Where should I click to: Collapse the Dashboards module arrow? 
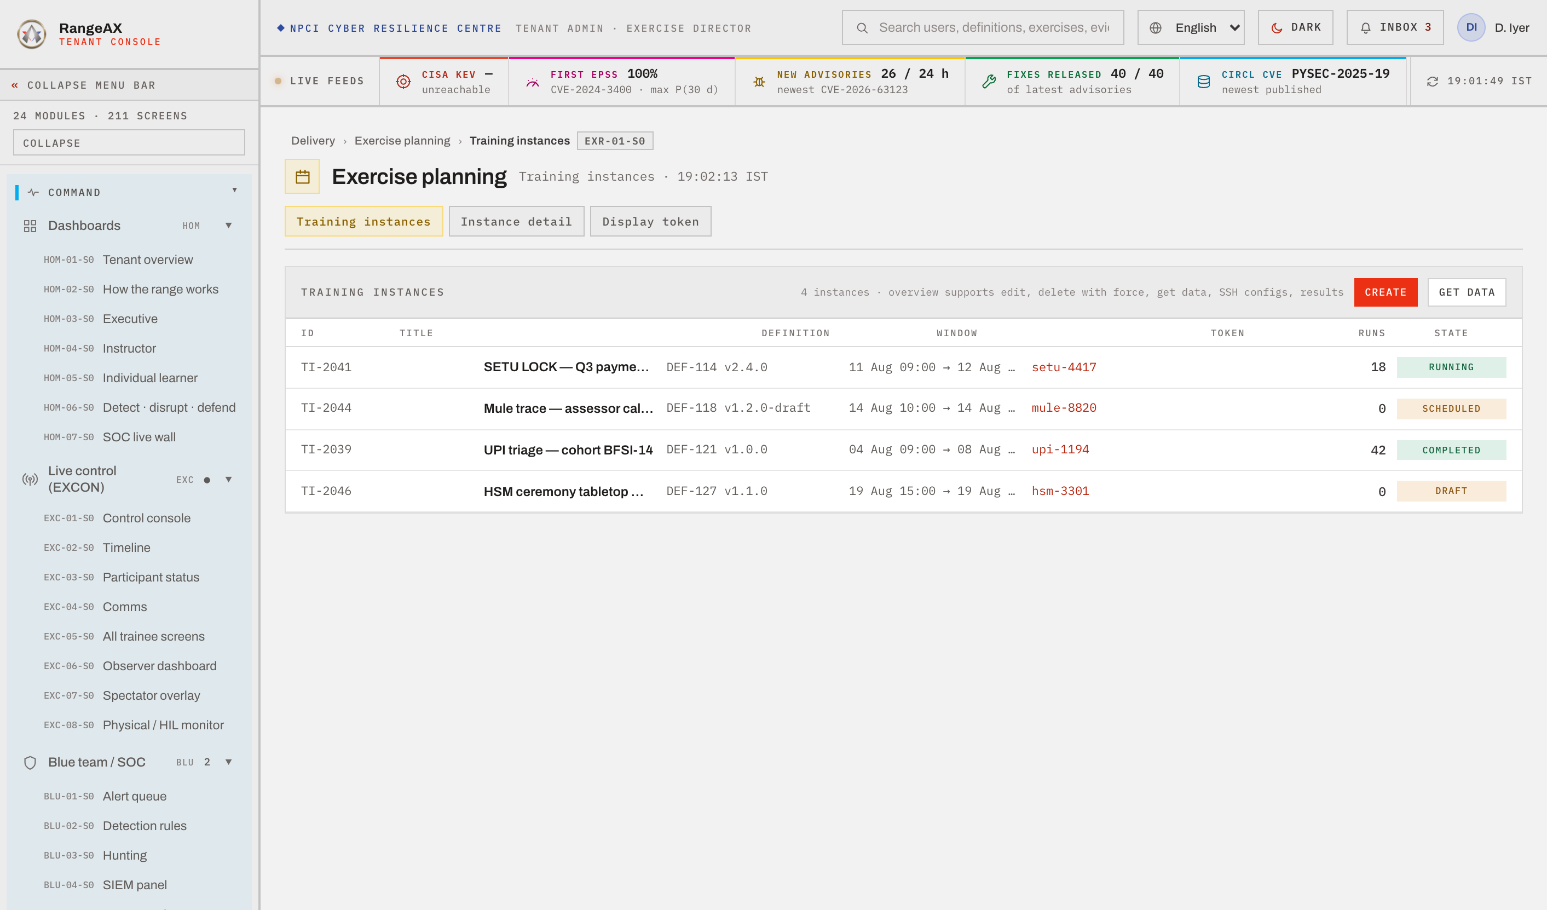228,226
